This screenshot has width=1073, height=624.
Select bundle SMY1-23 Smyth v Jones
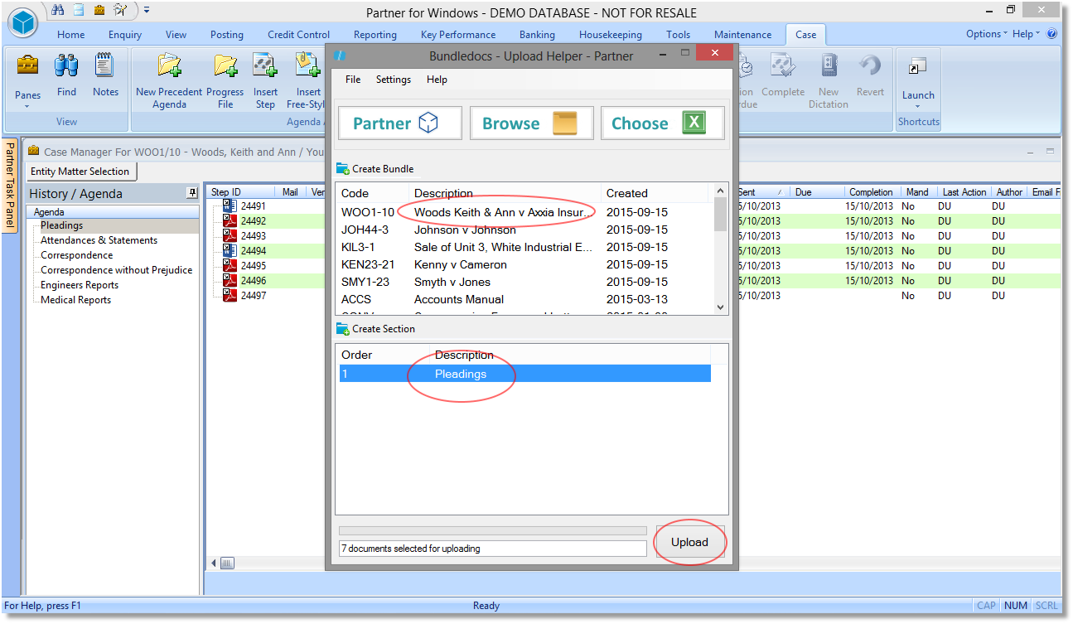click(x=525, y=282)
